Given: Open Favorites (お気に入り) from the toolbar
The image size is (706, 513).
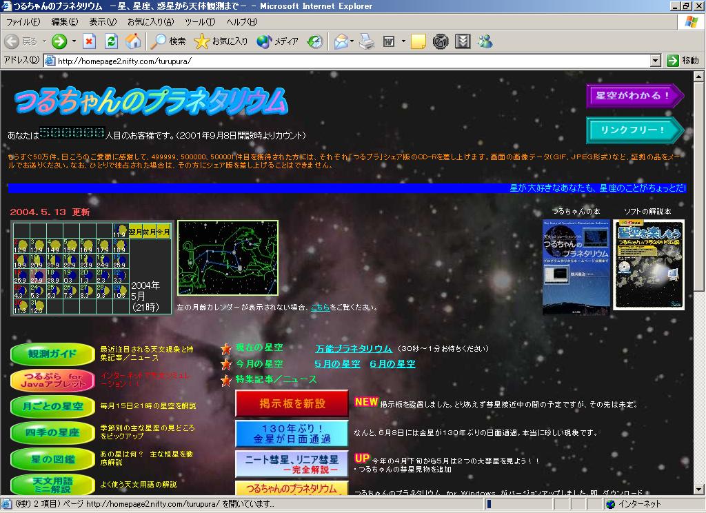Looking at the screenshot, I should 221,41.
